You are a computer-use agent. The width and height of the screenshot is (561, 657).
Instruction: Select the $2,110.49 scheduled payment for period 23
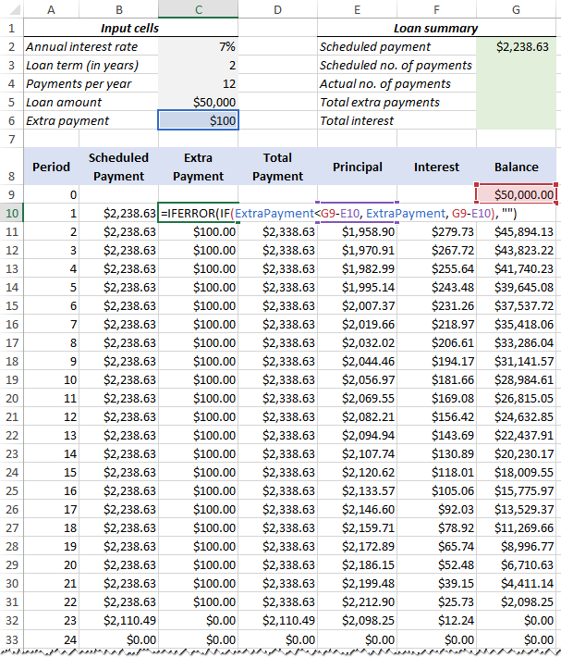click(x=119, y=620)
